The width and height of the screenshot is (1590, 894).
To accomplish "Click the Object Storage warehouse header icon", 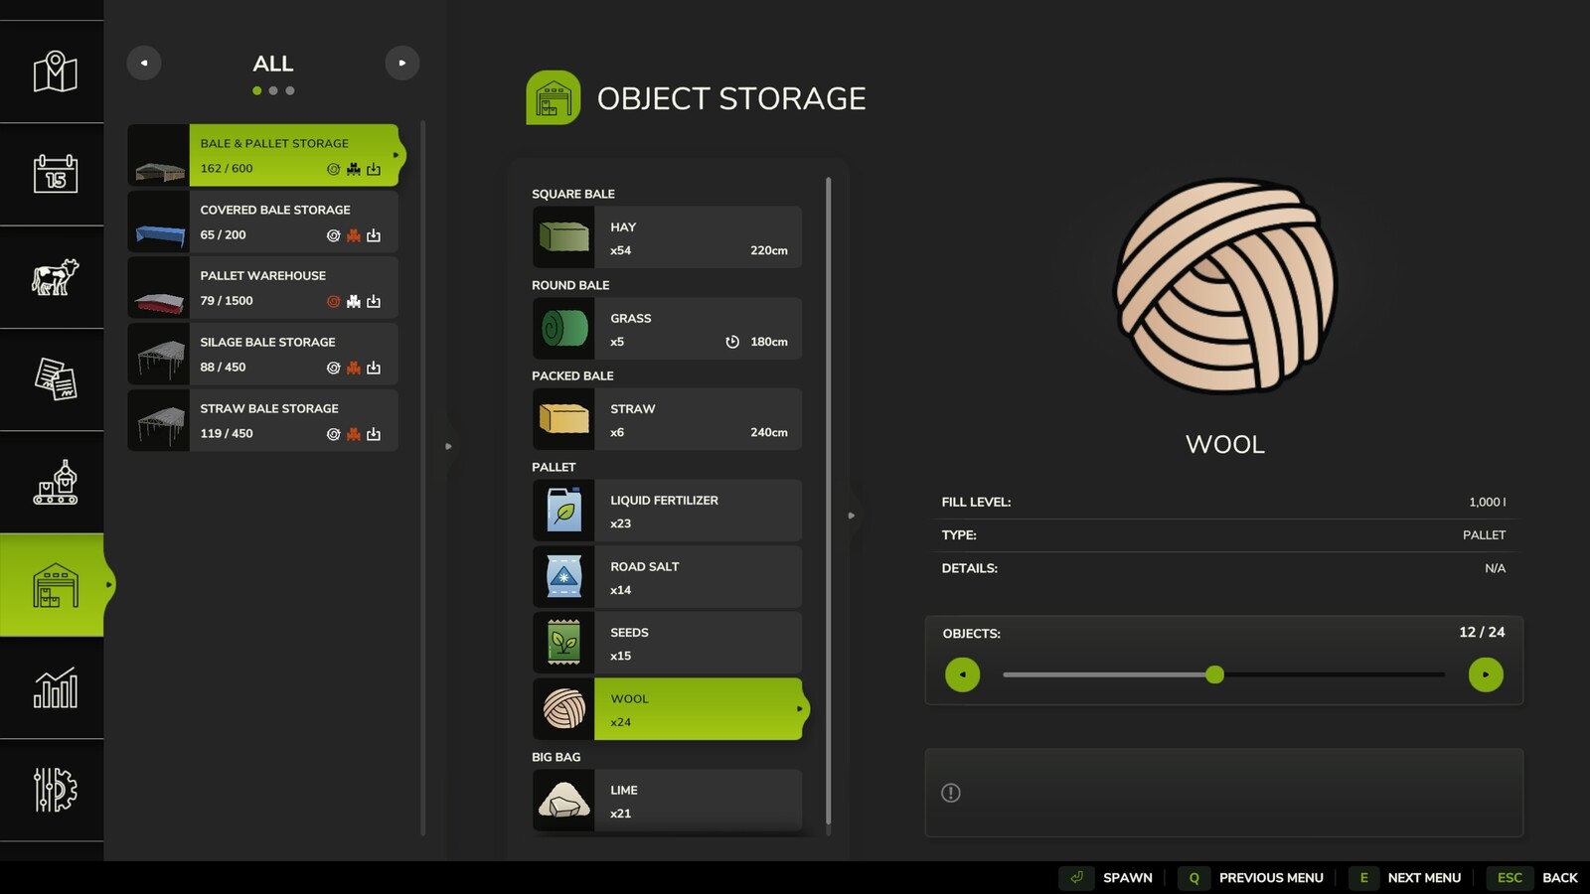I will (553, 97).
